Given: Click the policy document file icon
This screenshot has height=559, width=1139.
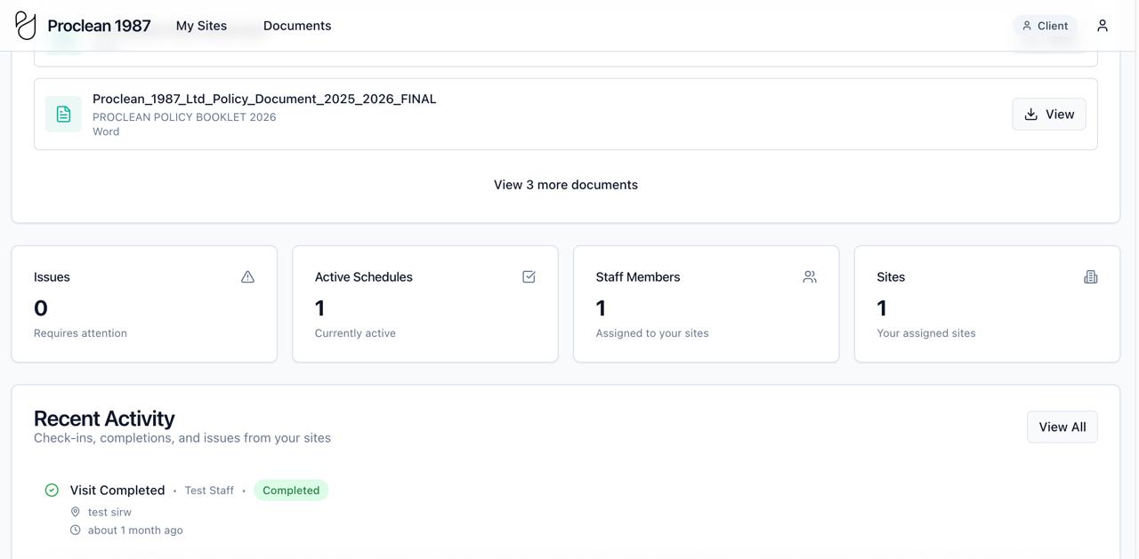Looking at the screenshot, I should tap(63, 114).
